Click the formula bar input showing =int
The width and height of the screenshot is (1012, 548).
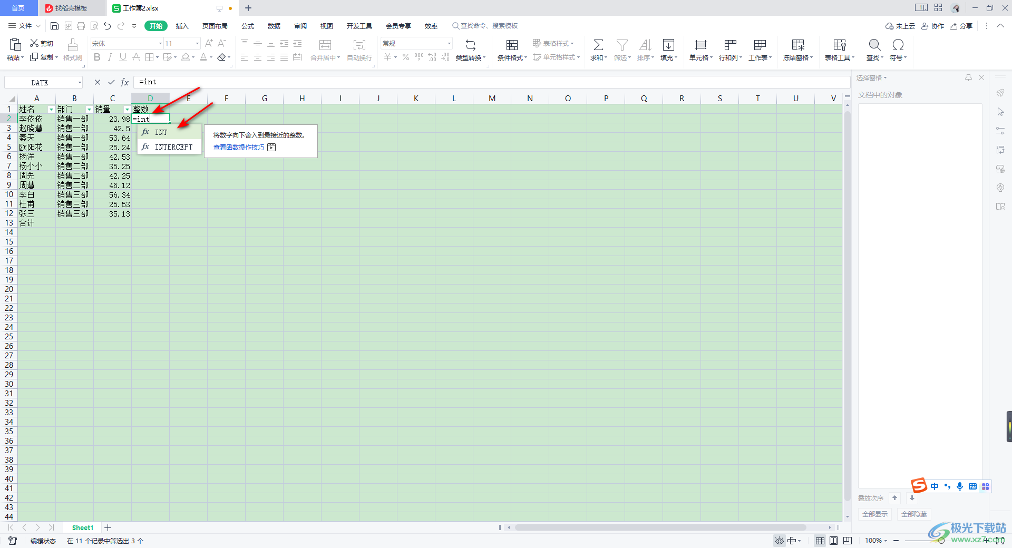click(491, 82)
